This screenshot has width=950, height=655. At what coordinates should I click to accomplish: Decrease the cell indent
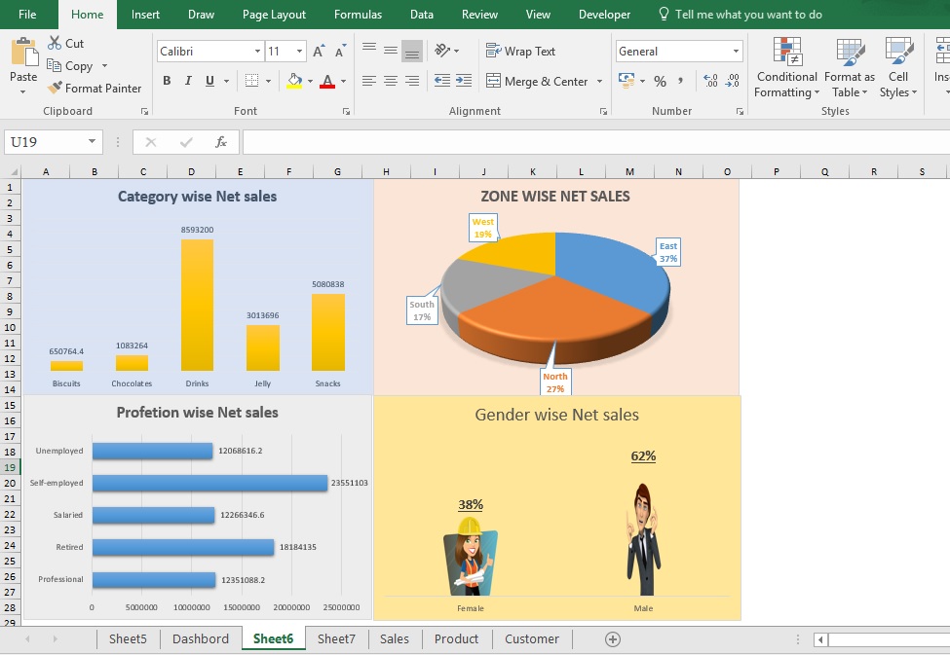442,81
